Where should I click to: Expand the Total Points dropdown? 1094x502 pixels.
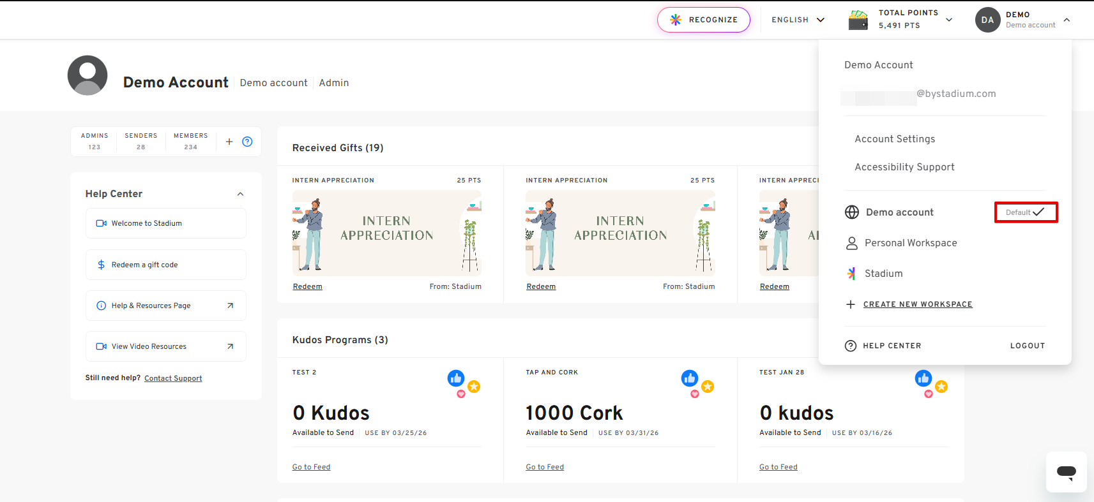pos(948,20)
